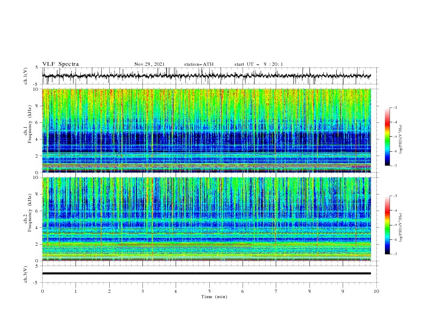Image resolution: width=424 pixels, height=327 pixels.
Task: Select the upper colorbar "log(PSD)(V²/Hz)" label
Action: tap(401, 139)
